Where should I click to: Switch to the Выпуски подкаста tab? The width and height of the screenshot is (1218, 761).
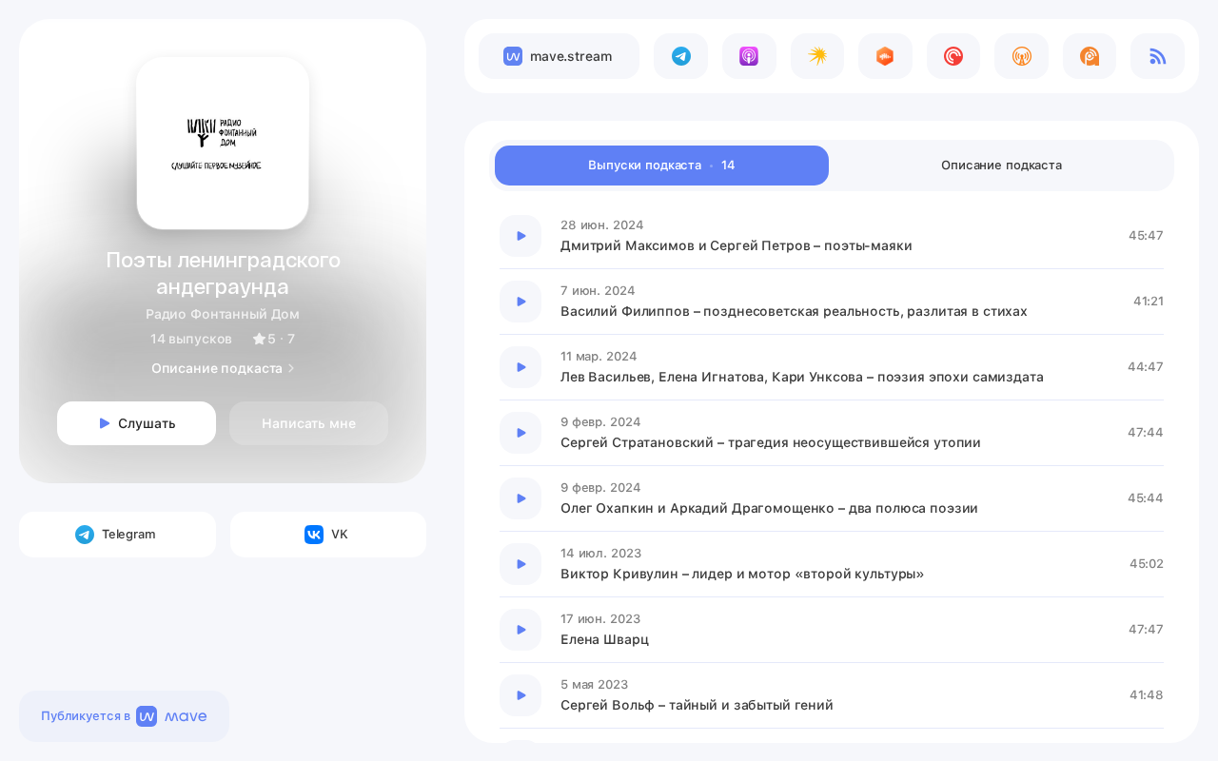click(x=661, y=166)
